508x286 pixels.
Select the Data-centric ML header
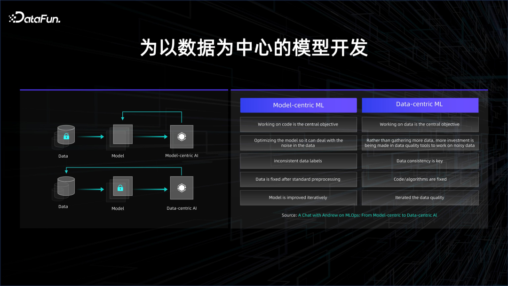(x=420, y=105)
